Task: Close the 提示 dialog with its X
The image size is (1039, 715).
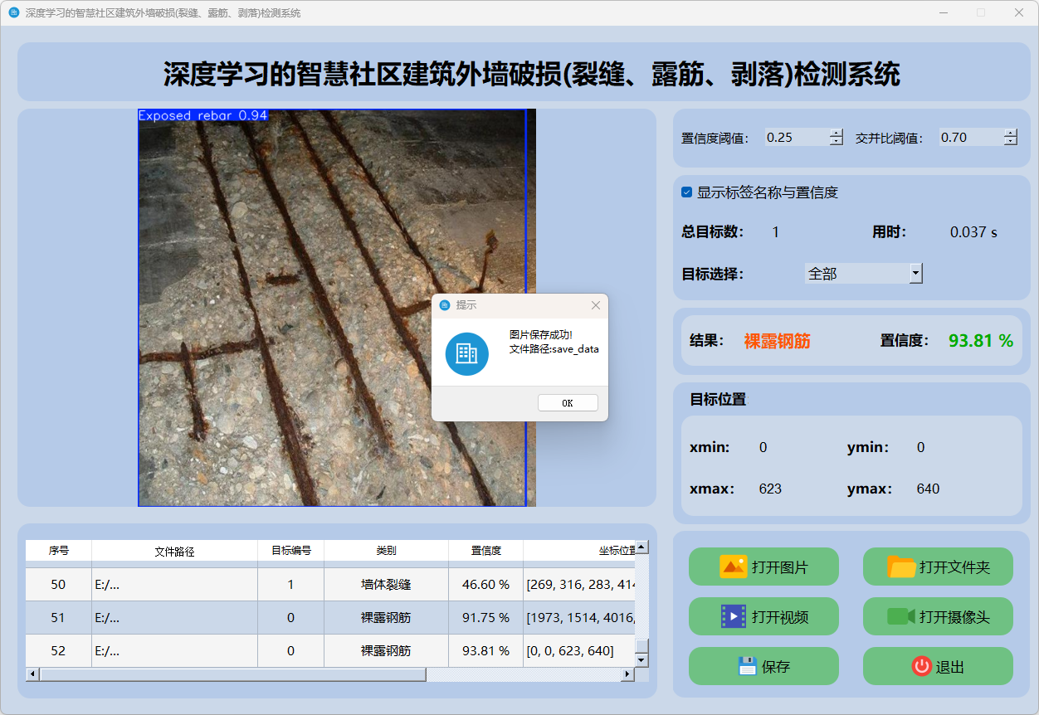Action: click(x=595, y=305)
